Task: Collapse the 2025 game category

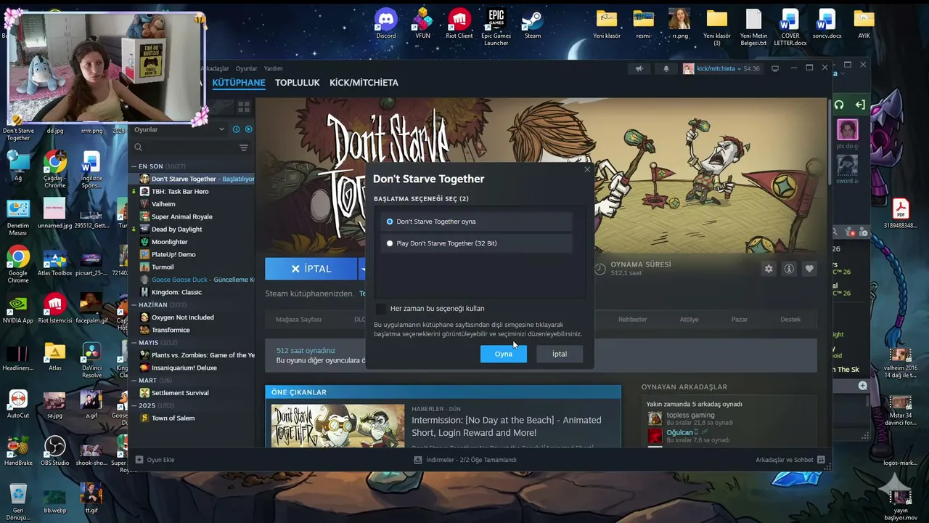Action: pos(134,405)
